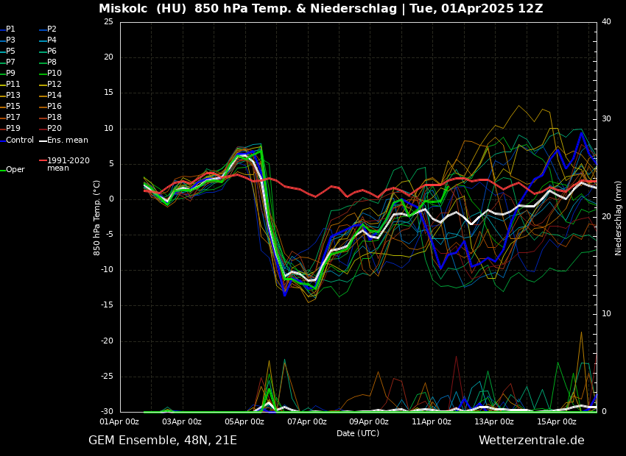626x456 pixels.
Task: Select the 1991-2020 mean legend entry
Action: click(x=68, y=164)
